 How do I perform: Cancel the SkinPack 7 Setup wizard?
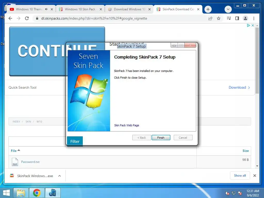point(183,138)
